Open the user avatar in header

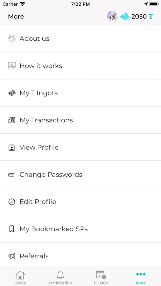pyautogui.click(x=112, y=16)
